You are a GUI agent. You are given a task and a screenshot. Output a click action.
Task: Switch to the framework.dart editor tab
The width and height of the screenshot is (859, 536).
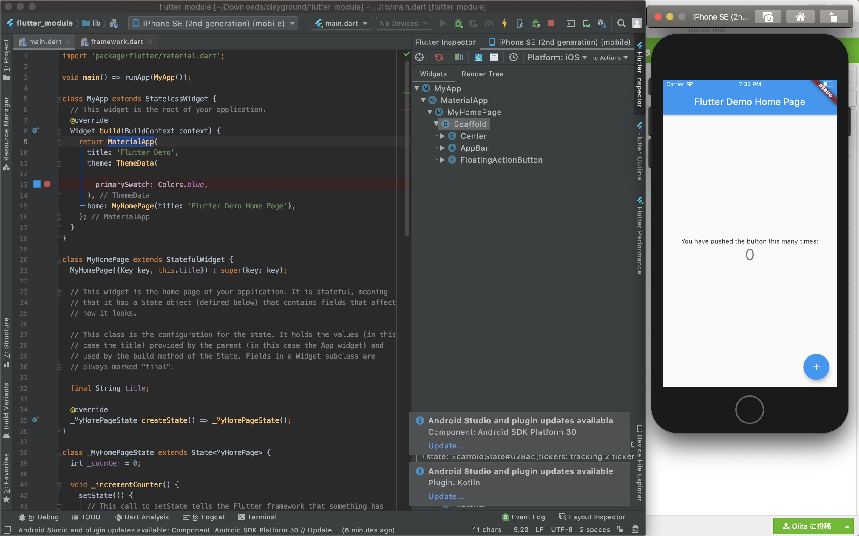(x=116, y=42)
